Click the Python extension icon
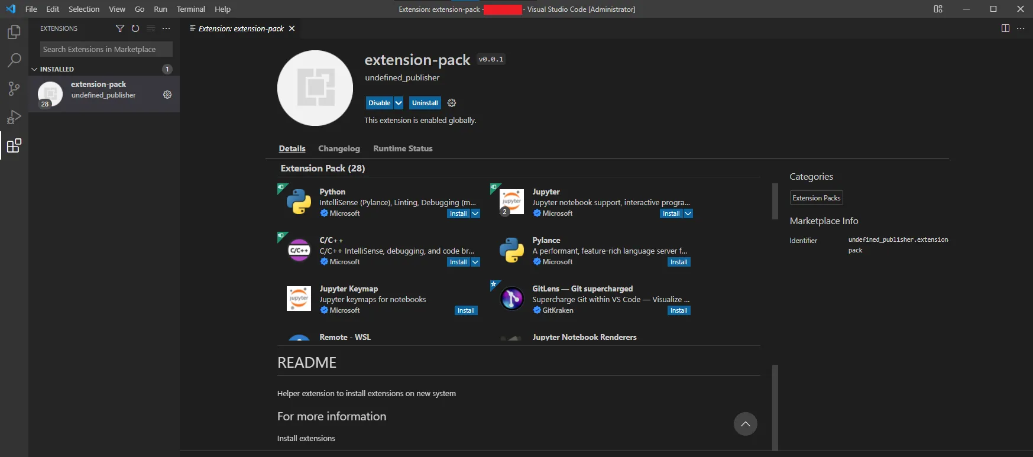The image size is (1033, 457). pos(299,202)
